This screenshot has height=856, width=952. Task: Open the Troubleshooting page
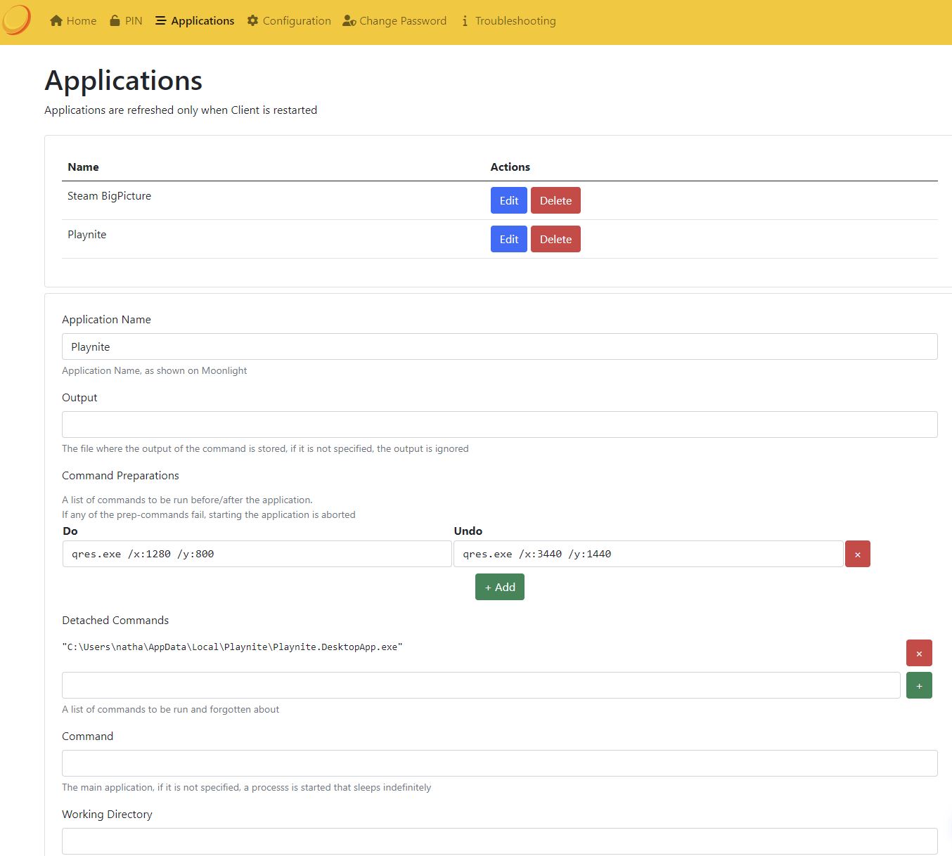pos(508,21)
